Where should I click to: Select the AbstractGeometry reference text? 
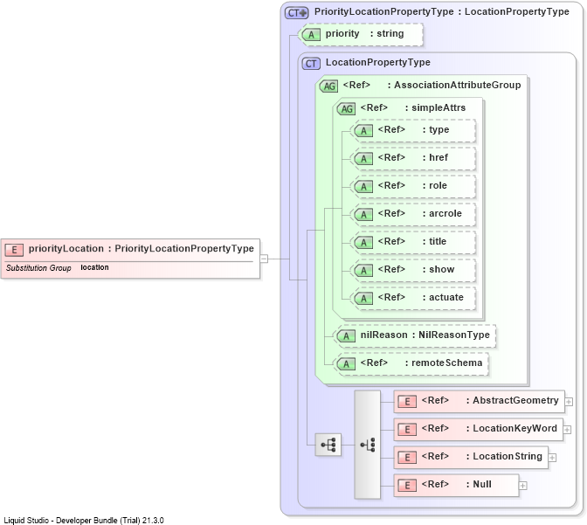click(490, 400)
